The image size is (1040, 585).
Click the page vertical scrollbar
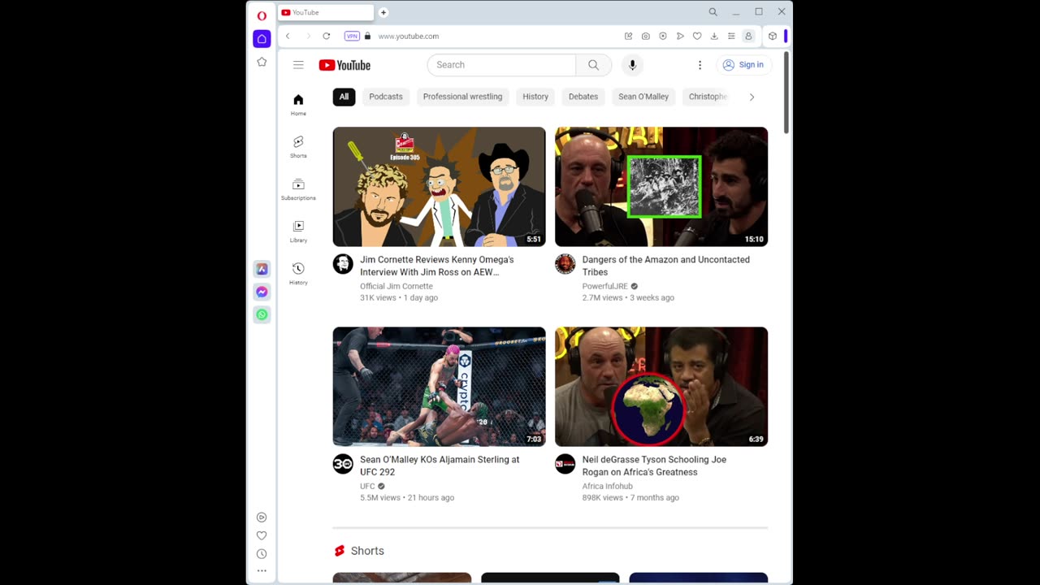pyautogui.click(x=786, y=93)
